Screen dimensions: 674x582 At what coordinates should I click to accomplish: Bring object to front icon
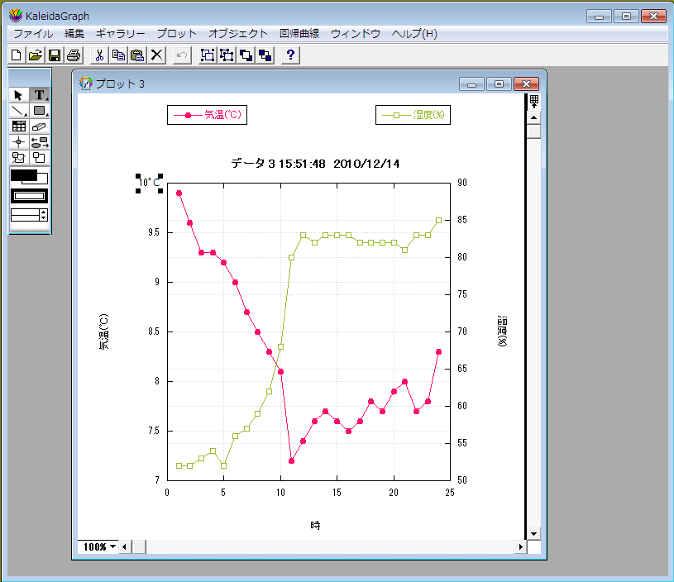(246, 55)
